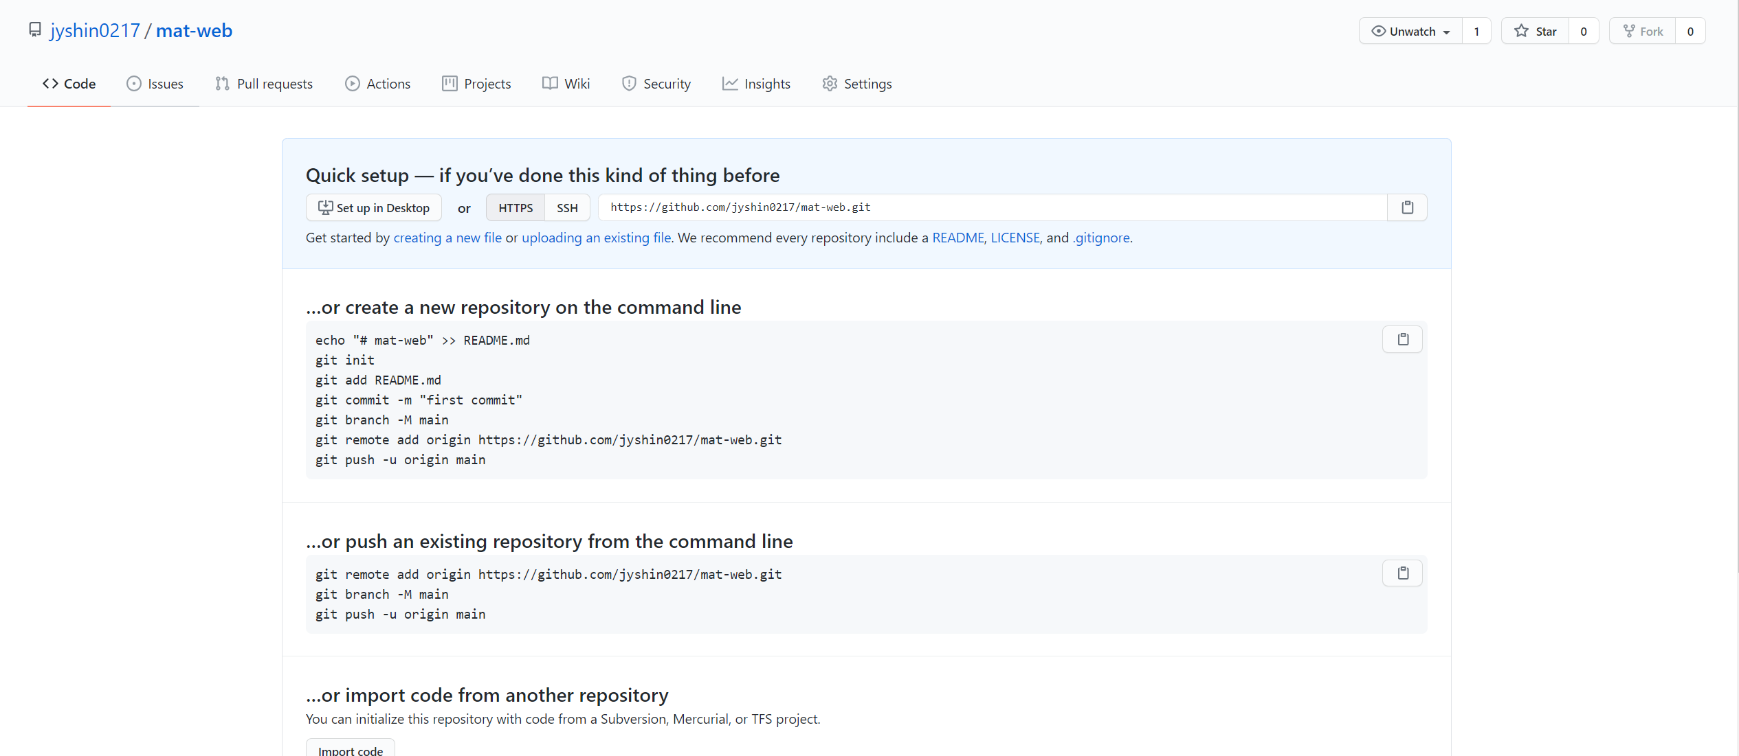The image size is (1739, 756).
Task: Select the Code tab
Action: click(x=69, y=84)
